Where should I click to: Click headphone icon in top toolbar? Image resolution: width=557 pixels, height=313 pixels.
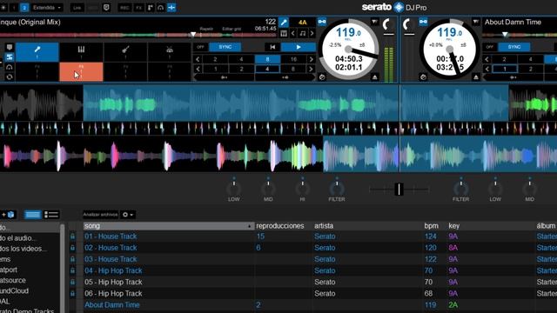(160, 8)
